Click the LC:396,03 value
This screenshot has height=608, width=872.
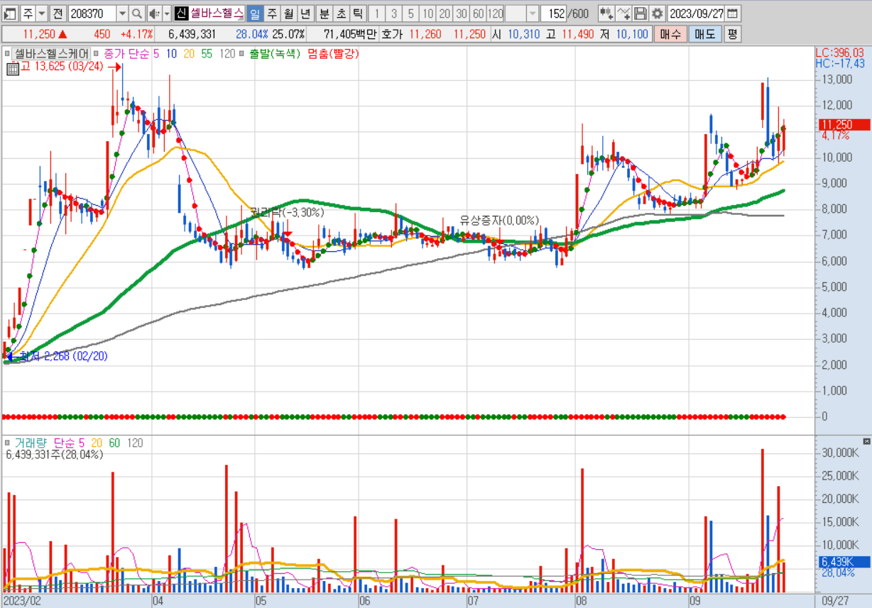[839, 52]
